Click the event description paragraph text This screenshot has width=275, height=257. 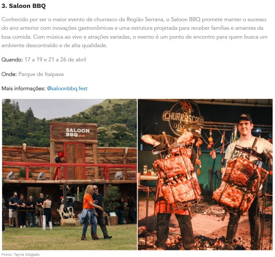pyautogui.click(x=134, y=32)
